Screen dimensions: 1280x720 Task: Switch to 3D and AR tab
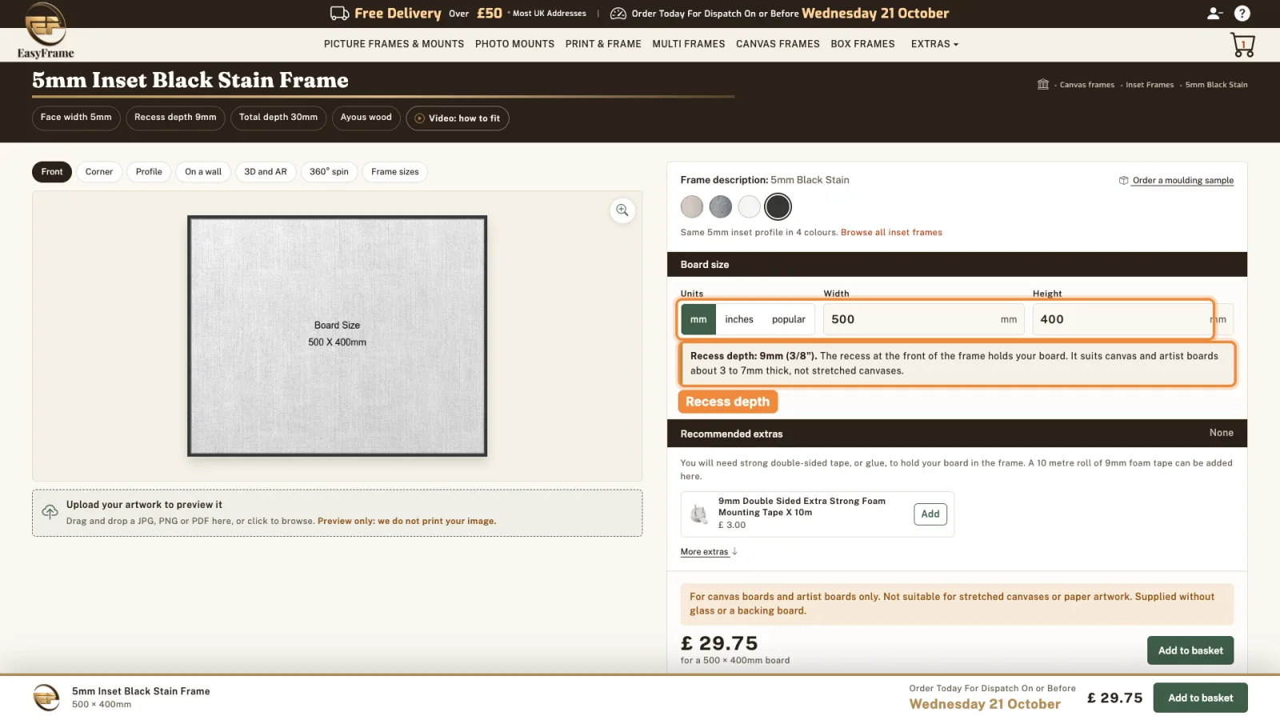coord(266,172)
